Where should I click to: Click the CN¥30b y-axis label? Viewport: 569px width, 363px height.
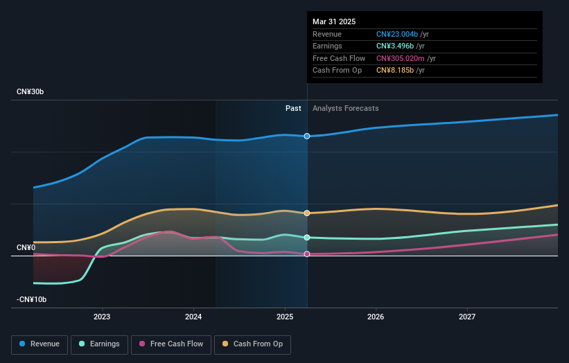tap(30, 91)
